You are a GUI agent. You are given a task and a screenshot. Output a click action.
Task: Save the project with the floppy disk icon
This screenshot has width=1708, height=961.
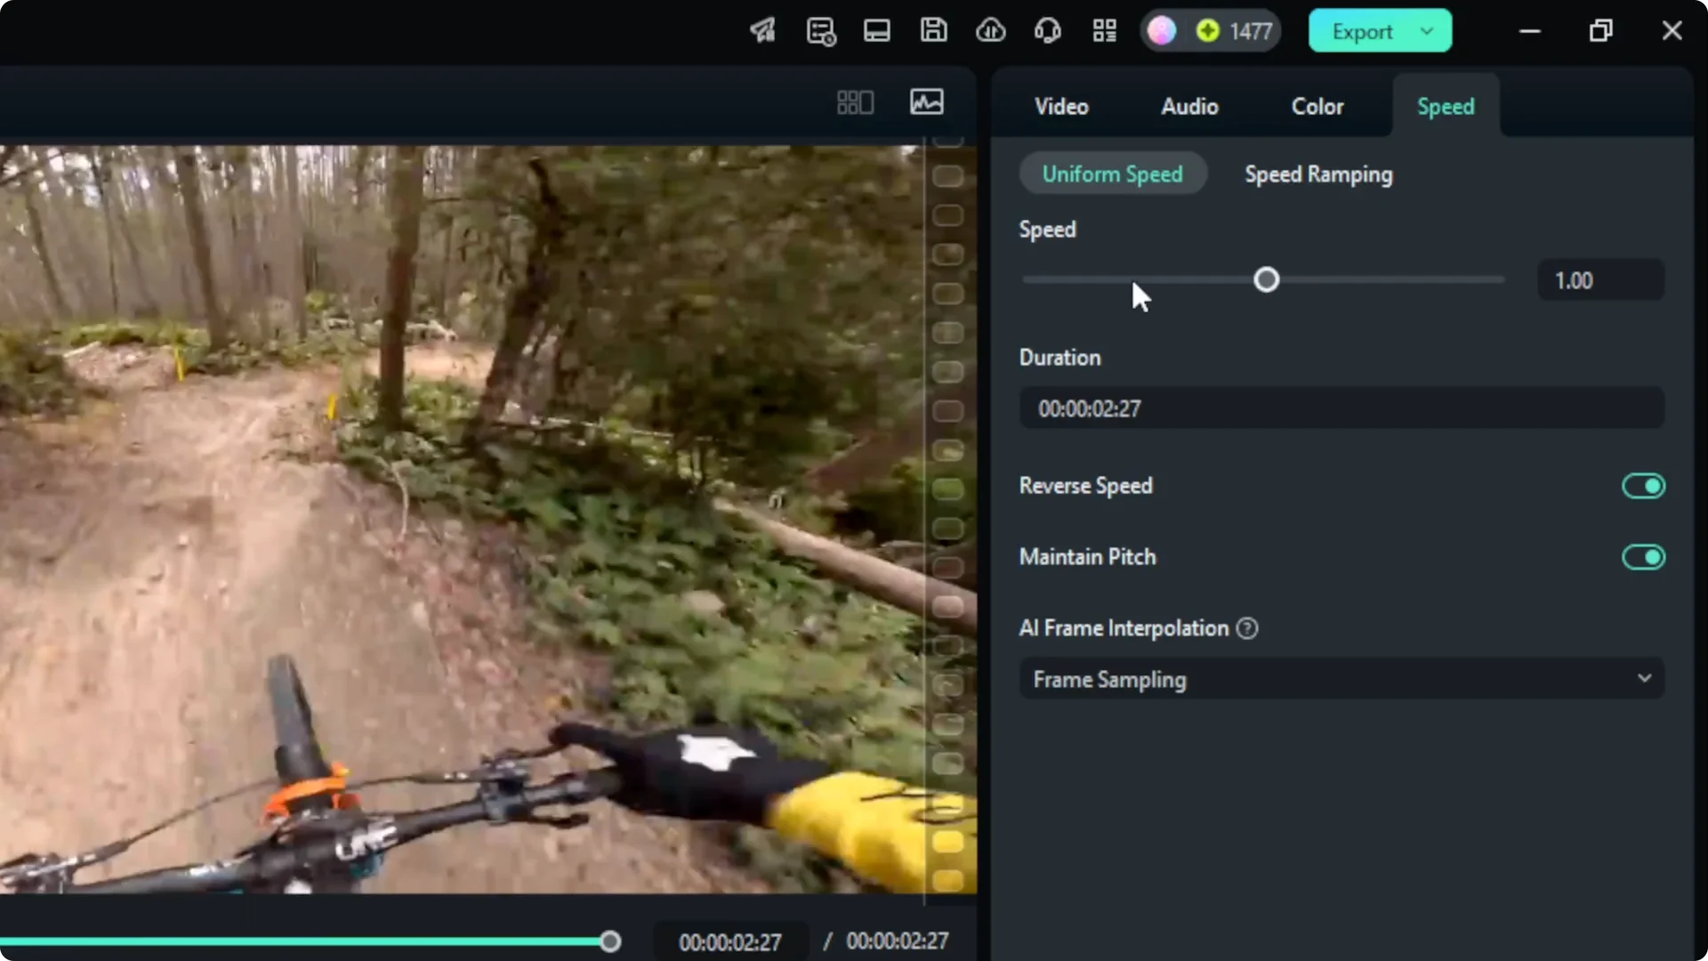[933, 30]
